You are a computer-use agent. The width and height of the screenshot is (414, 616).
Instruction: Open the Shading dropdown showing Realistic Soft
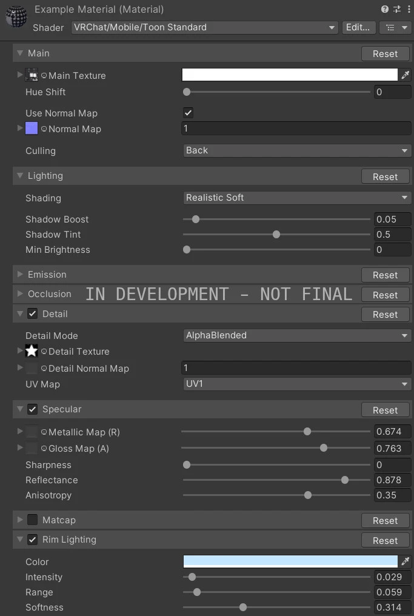tap(297, 198)
